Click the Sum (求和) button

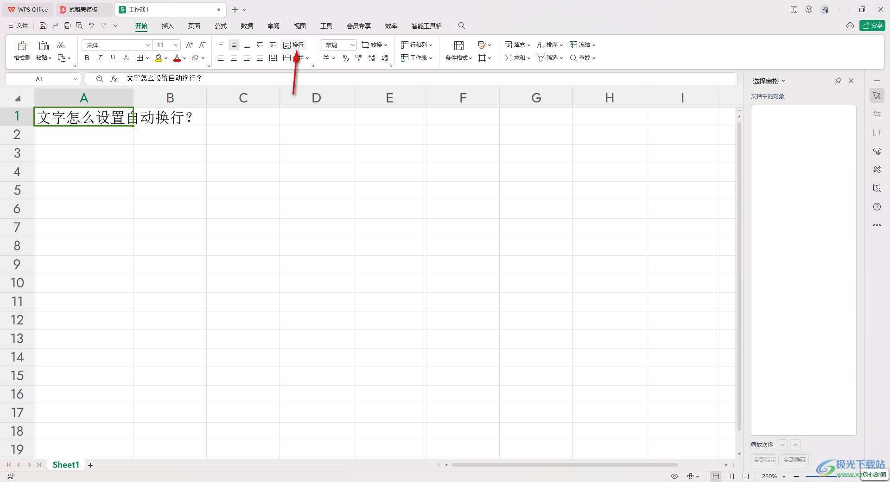pos(517,58)
